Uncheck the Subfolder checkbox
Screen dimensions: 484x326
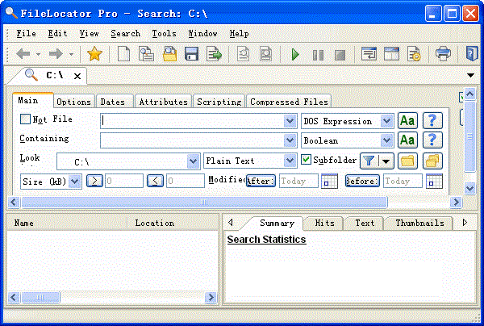(306, 160)
